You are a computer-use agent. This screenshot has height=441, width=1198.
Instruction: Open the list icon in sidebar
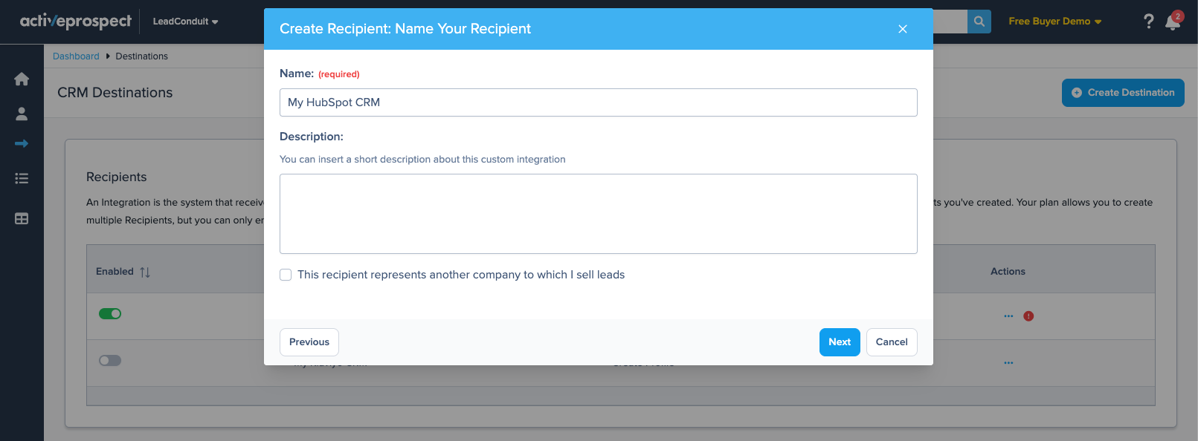22,178
